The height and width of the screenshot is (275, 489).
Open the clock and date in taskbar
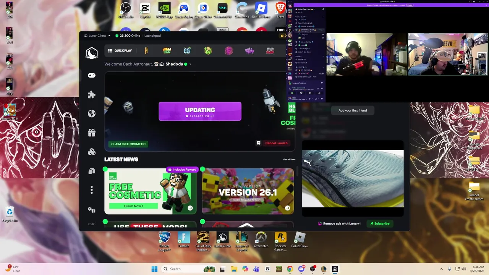click(478, 269)
